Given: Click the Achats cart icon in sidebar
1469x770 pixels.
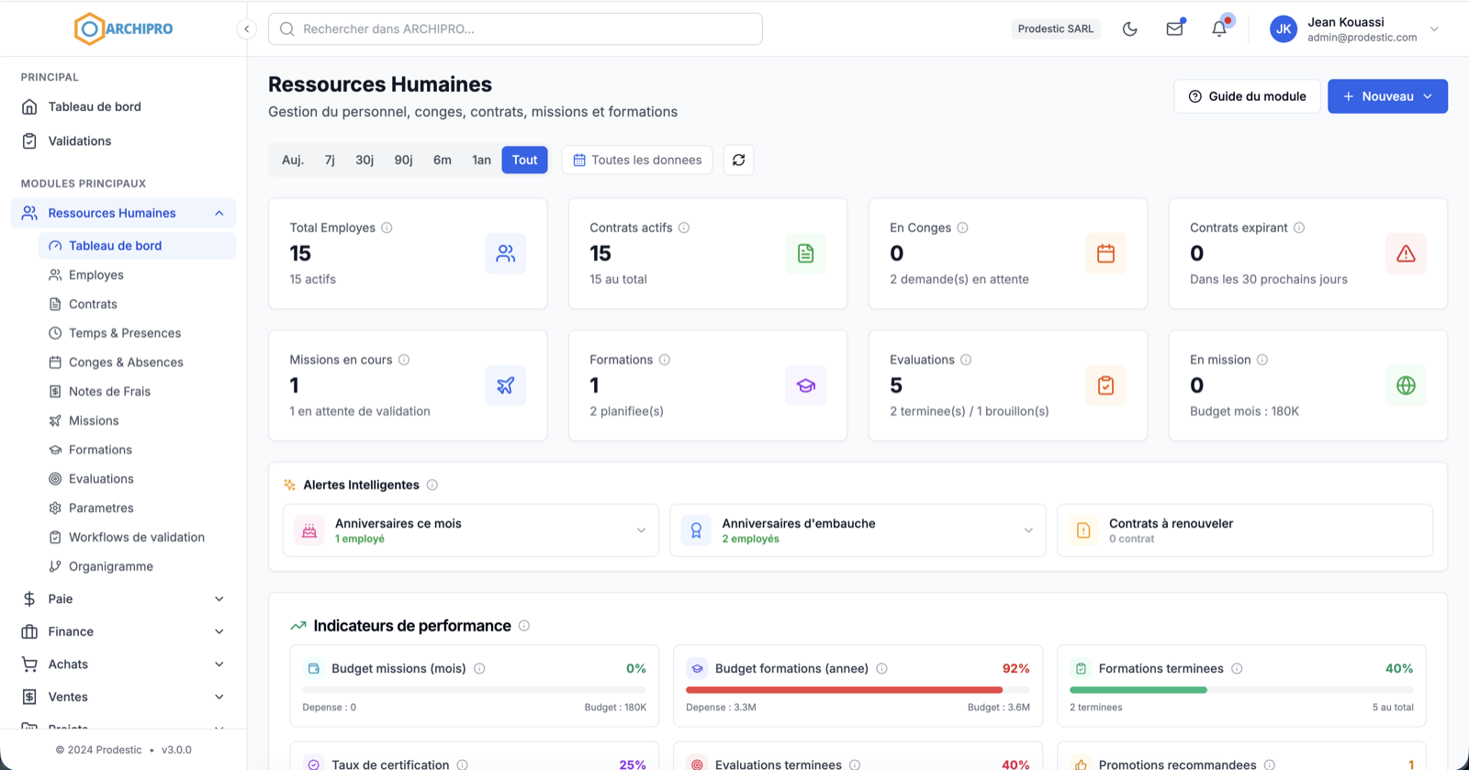Looking at the screenshot, I should 29,664.
